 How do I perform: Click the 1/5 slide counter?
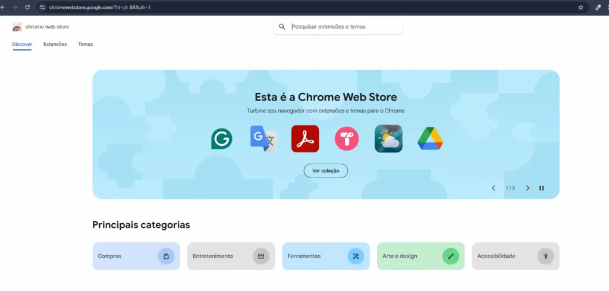click(x=510, y=188)
